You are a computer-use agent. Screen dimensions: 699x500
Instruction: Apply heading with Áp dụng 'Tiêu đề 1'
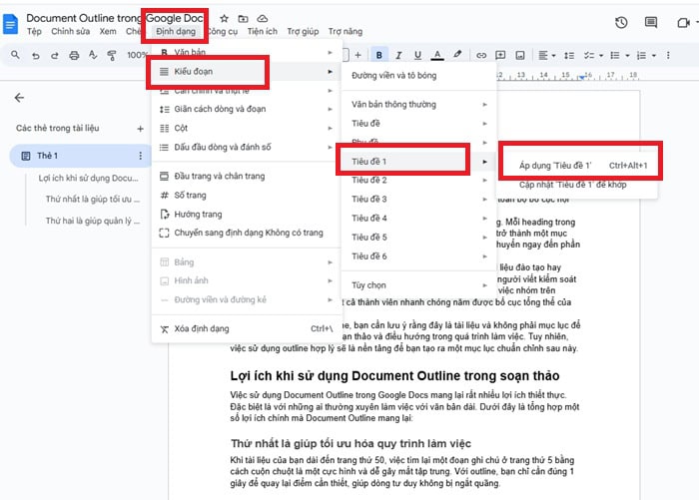coord(578,166)
